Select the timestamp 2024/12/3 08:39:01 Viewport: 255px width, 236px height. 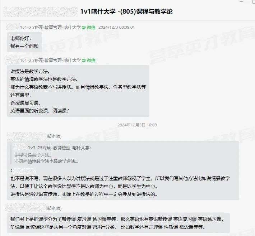coord(116,27)
